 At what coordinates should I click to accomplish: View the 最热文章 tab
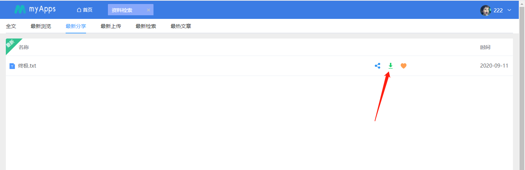point(181,26)
